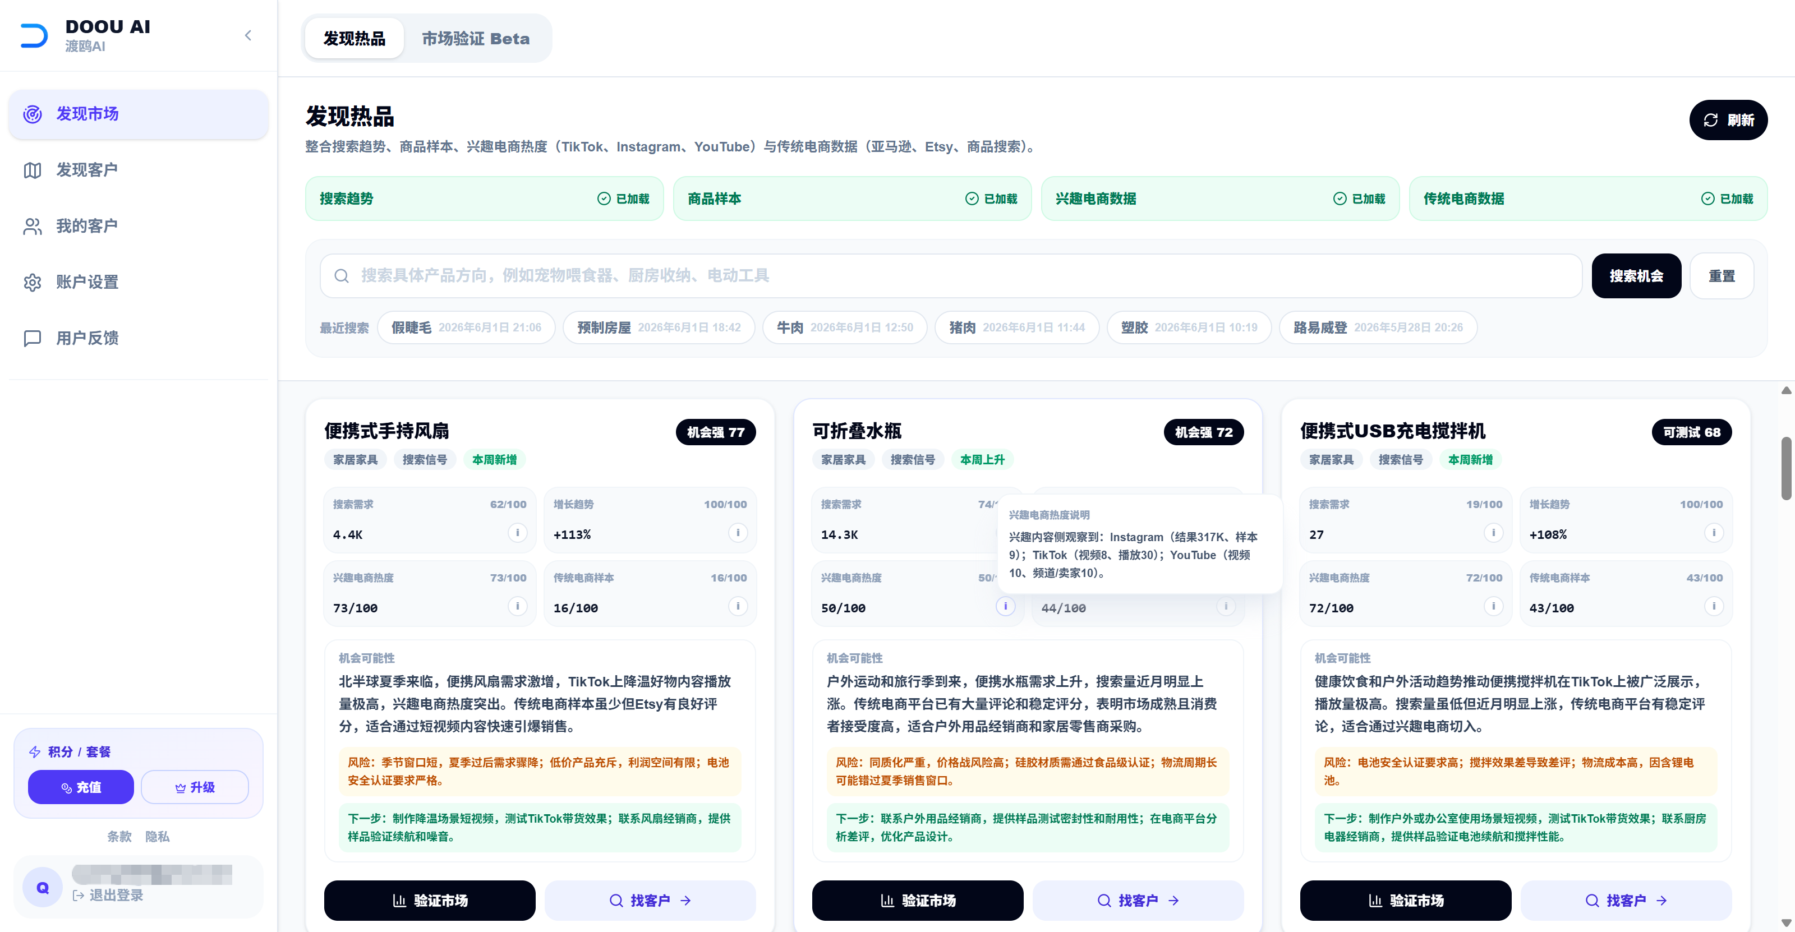Switch to the 发现热品 tab

(354, 38)
